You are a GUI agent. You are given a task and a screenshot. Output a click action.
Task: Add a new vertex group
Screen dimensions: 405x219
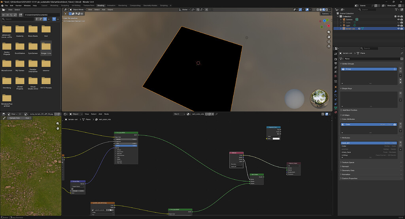[x=401, y=69]
